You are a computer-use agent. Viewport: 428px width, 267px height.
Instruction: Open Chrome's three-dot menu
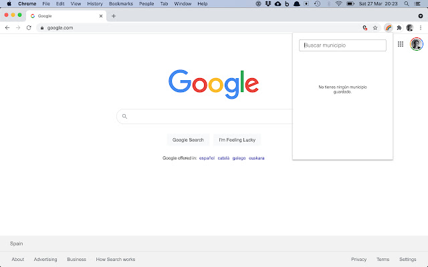(421, 28)
